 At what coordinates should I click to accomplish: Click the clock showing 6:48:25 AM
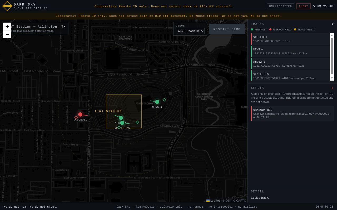click(x=323, y=6)
